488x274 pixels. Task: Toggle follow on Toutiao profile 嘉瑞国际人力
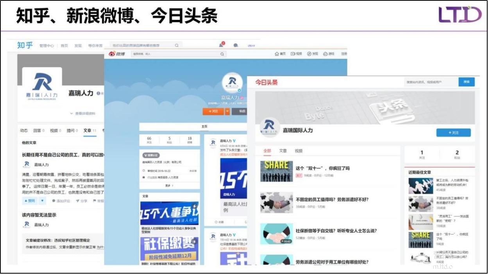click(454, 133)
